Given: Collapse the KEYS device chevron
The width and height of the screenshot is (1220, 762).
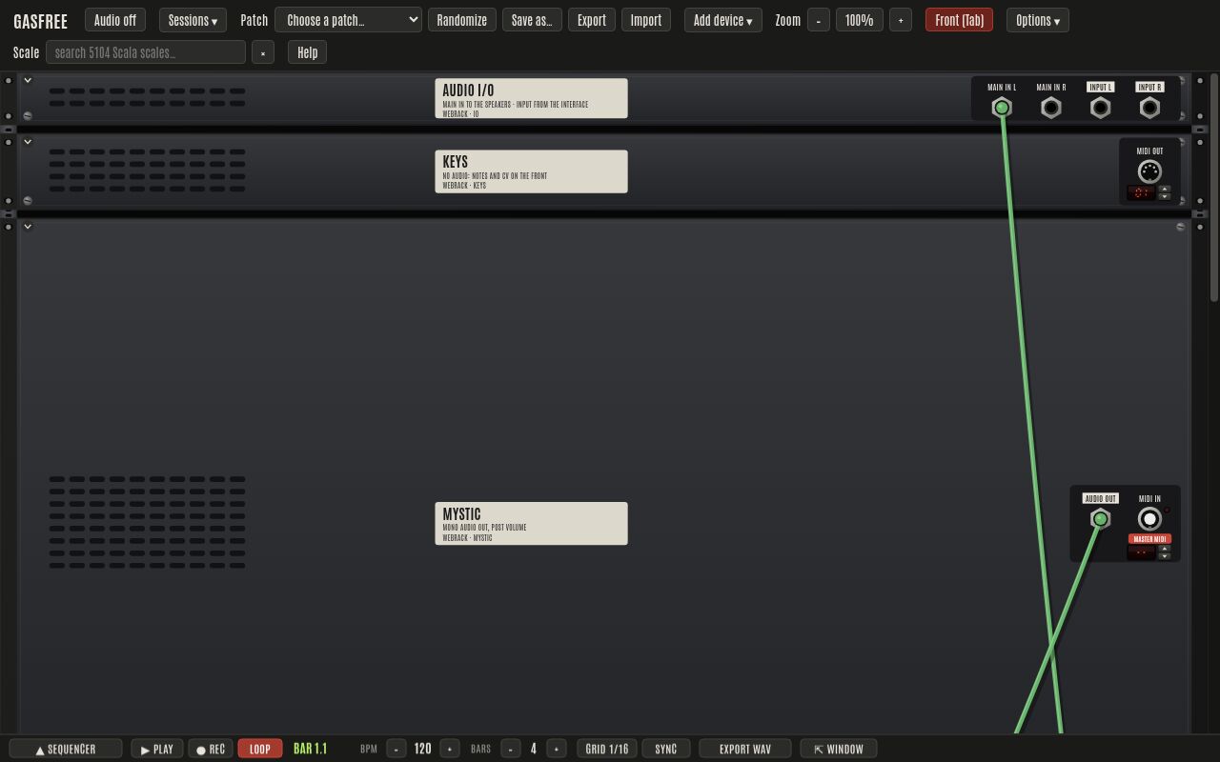Looking at the screenshot, I should pyautogui.click(x=28, y=141).
